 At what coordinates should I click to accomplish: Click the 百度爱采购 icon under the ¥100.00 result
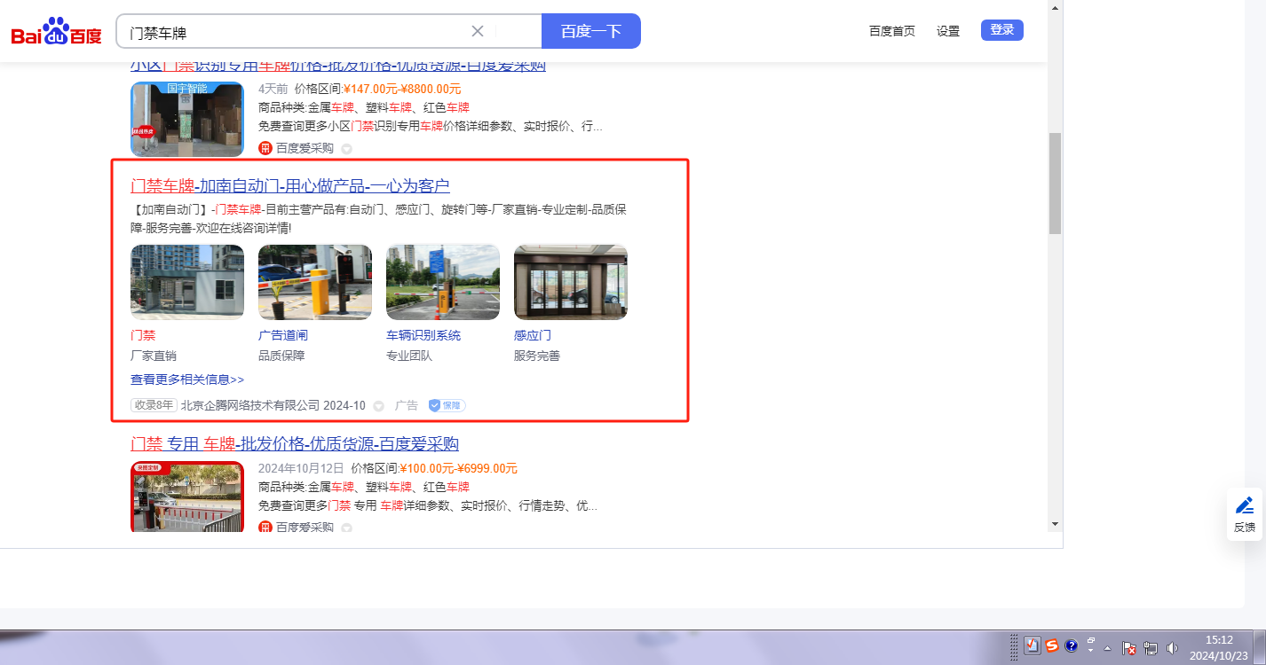(265, 528)
